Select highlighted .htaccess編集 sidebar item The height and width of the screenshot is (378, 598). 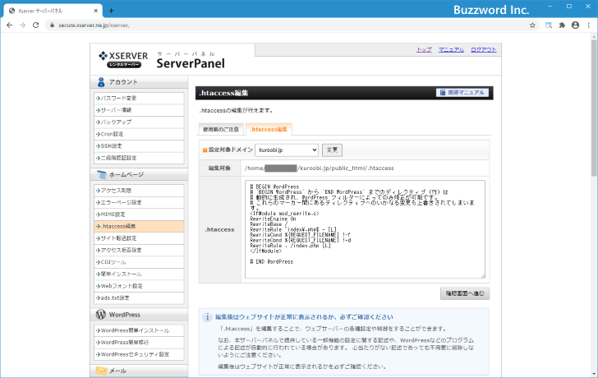tap(139, 226)
